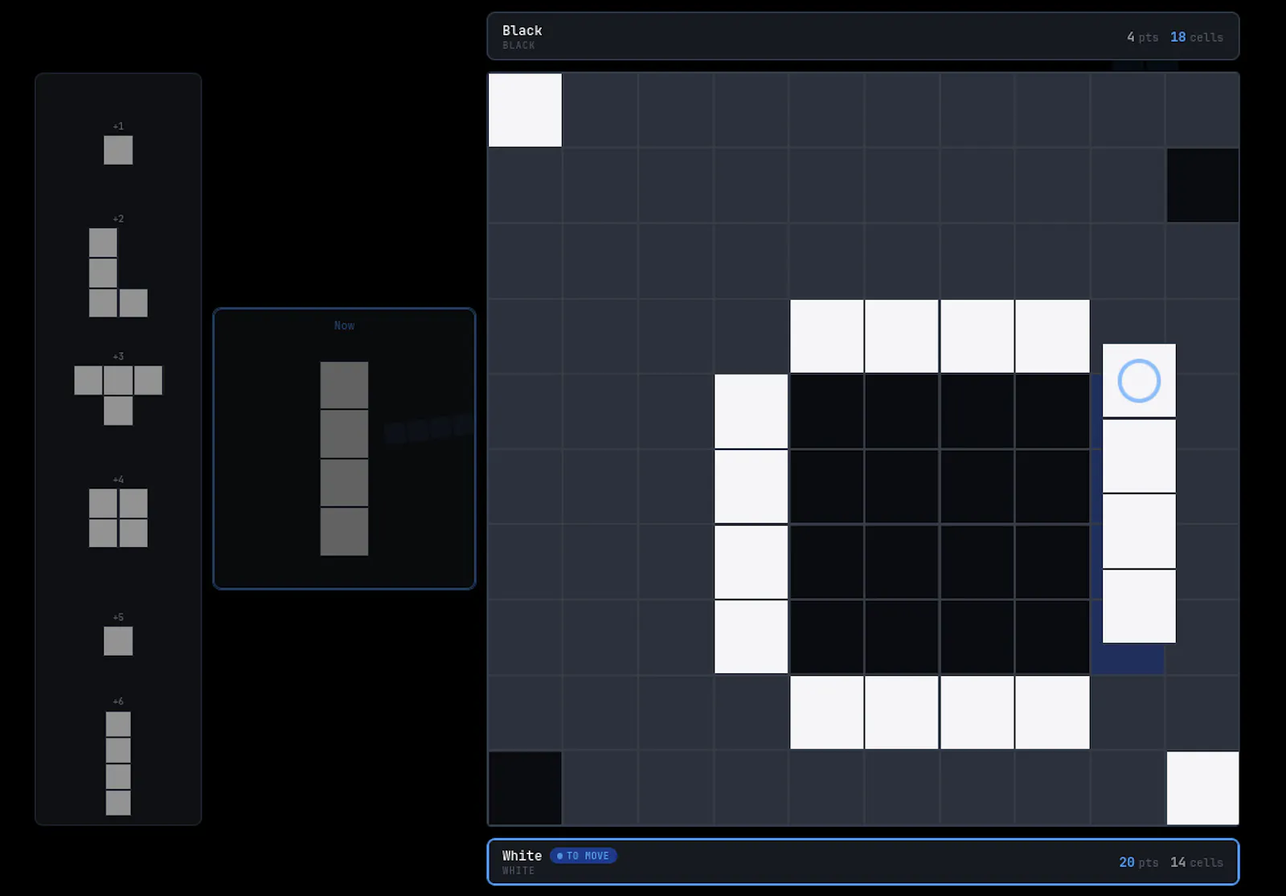The width and height of the screenshot is (1286, 896).
Task: Select the +1 single-square piece in queue
Action: 118,150
